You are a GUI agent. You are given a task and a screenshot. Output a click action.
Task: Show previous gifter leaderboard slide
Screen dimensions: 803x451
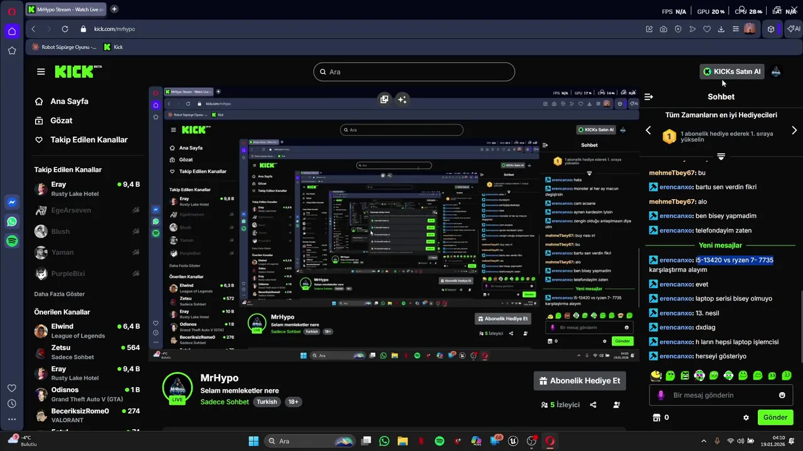649,130
